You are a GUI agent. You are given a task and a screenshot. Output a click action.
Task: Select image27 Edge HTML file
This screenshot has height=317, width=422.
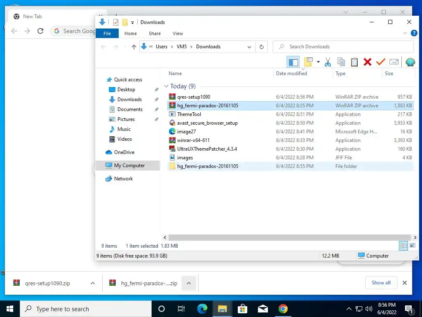(x=290, y=132)
